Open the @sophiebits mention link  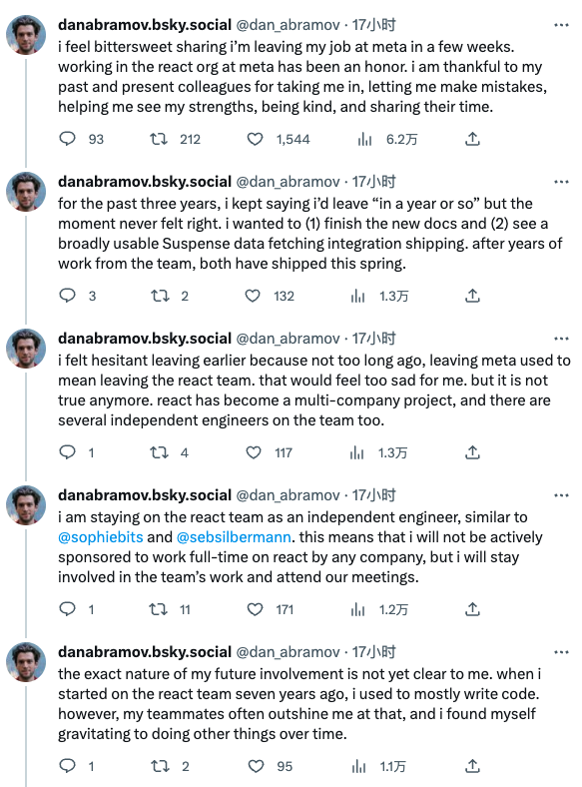(101, 537)
